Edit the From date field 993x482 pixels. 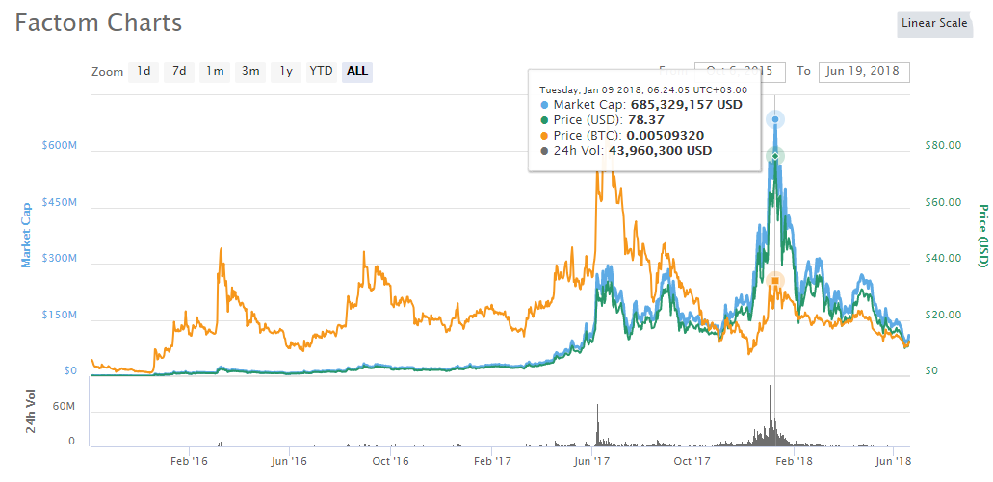(740, 71)
